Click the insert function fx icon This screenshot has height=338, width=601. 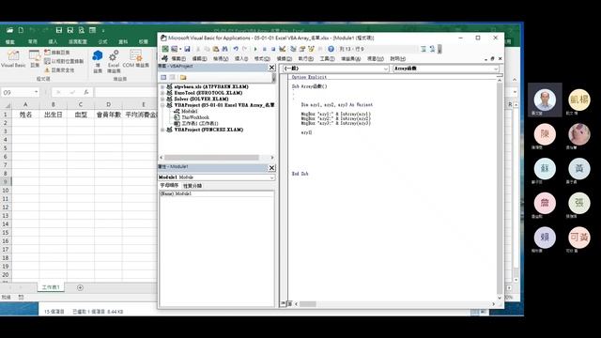pos(86,92)
